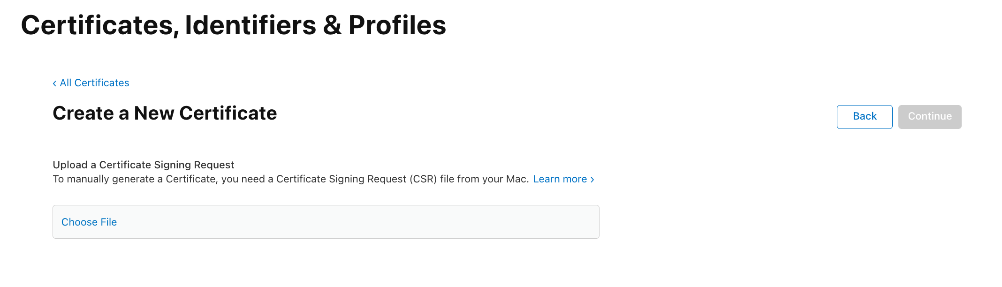The width and height of the screenshot is (1002, 287).
Task: Click 'file from your Mac.' text
Action: (485, 179)
